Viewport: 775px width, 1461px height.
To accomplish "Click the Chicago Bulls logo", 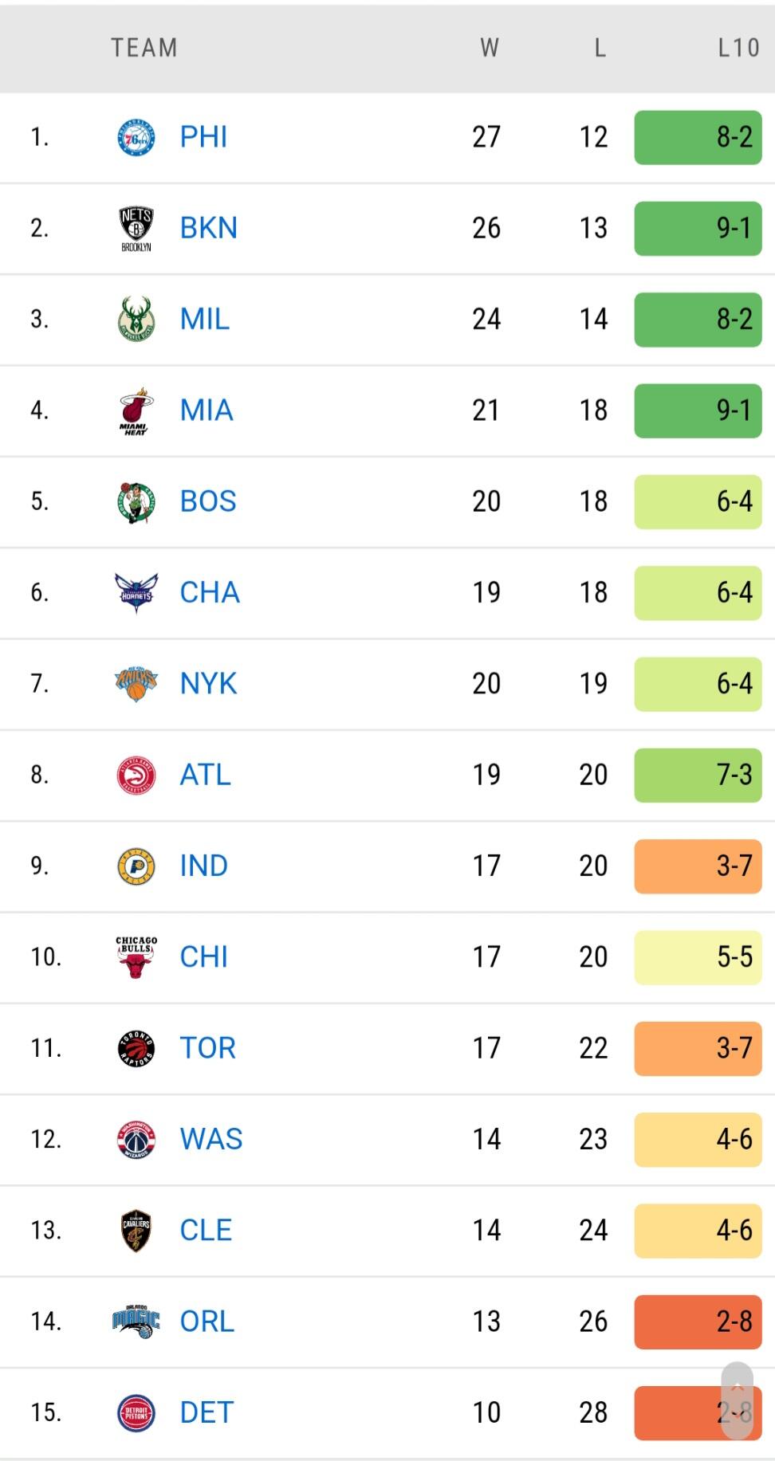I will click(136, 956).
